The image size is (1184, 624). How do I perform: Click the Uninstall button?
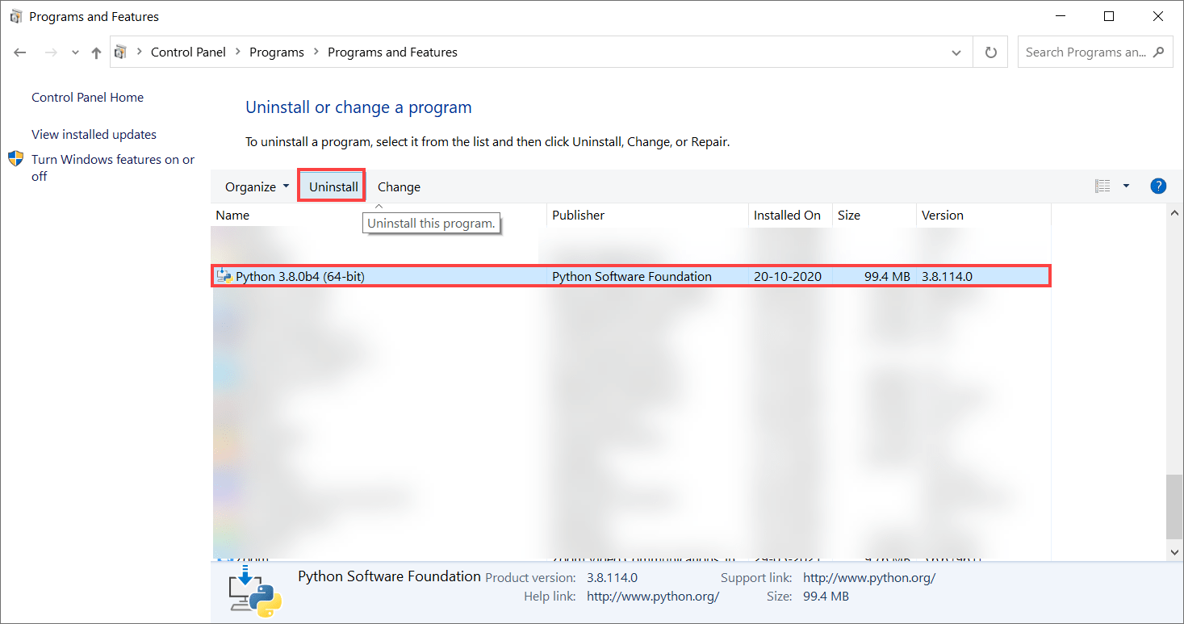coord(331,186)
